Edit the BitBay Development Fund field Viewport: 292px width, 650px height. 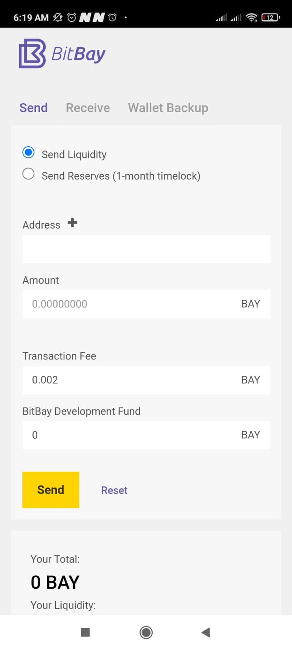[x=146, y=435]
